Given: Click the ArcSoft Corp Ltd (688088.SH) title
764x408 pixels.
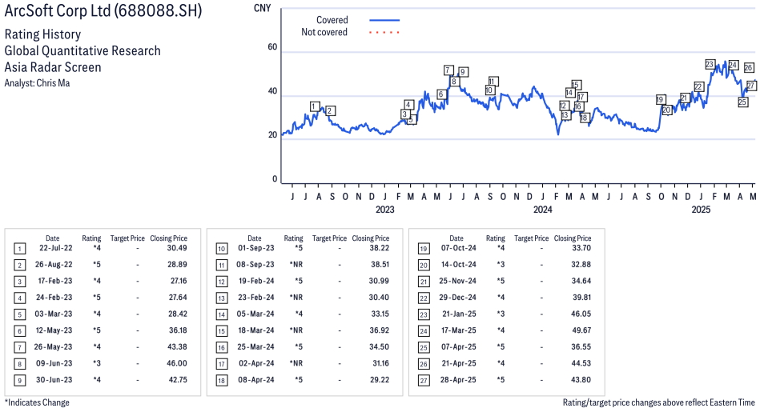Looking at the screenshot, I should (x=103, y=10).
